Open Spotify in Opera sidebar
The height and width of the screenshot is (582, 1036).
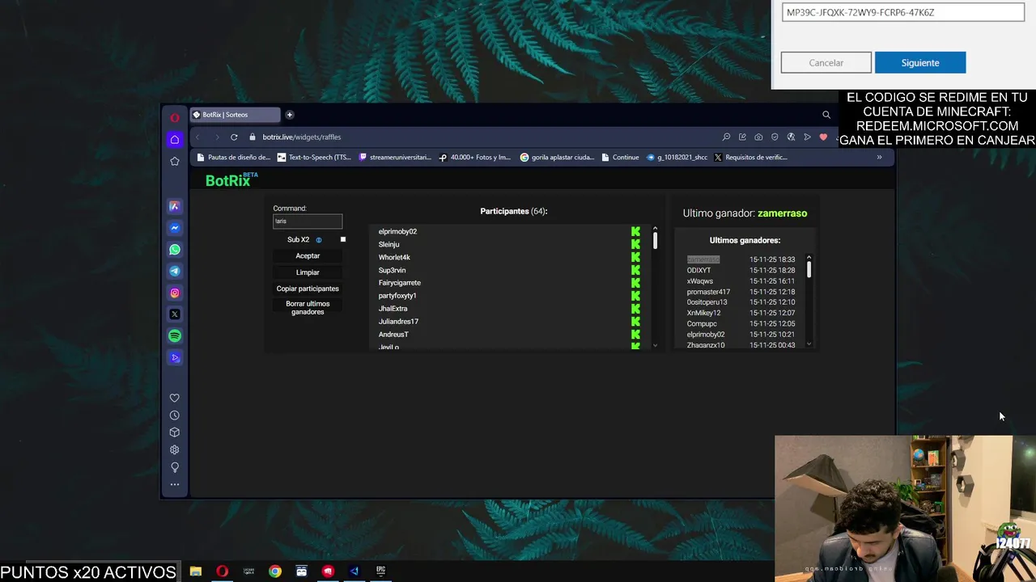174,335
